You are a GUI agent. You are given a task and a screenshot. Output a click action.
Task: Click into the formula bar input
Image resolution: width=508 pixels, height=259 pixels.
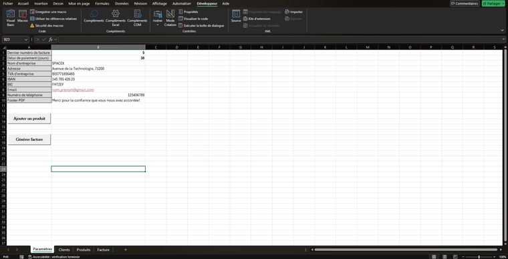pyautogui.click(x=279, y=39)
